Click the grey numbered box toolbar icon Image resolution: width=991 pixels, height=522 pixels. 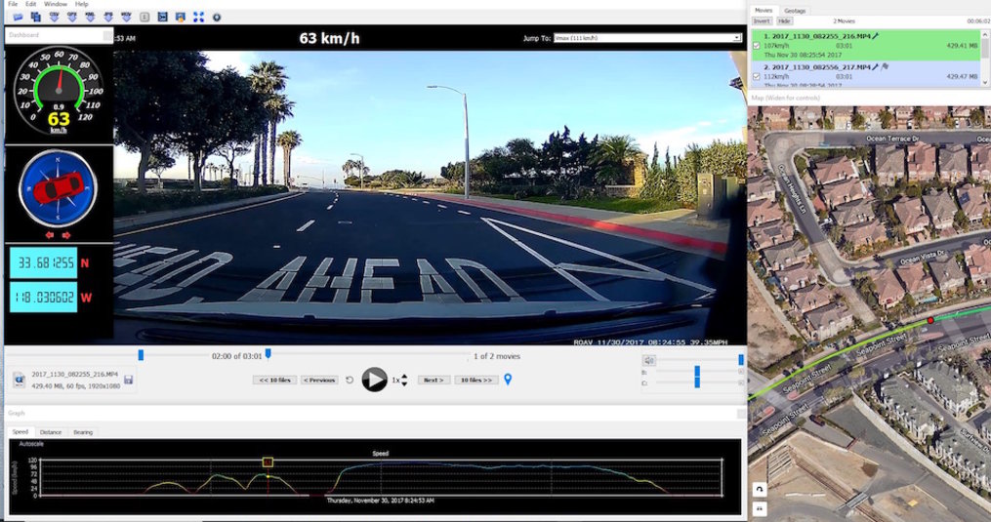click(x=145, y=17)
